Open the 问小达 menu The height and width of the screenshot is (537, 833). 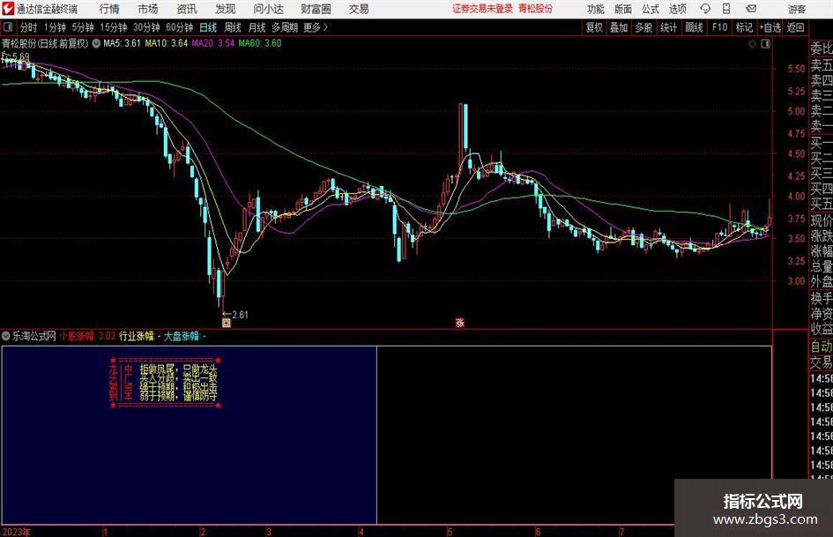click(268, 9)
